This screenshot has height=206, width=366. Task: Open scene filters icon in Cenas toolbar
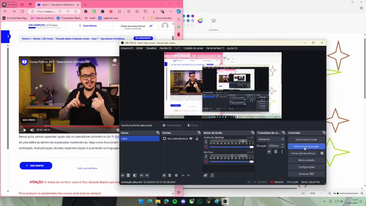tap(135, 175)
